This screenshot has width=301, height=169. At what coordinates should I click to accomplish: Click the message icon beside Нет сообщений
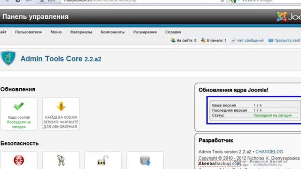pos(233,40)
